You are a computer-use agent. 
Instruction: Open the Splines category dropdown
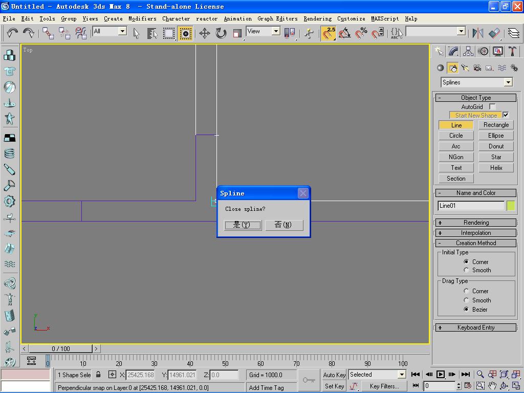click(508, 82)
